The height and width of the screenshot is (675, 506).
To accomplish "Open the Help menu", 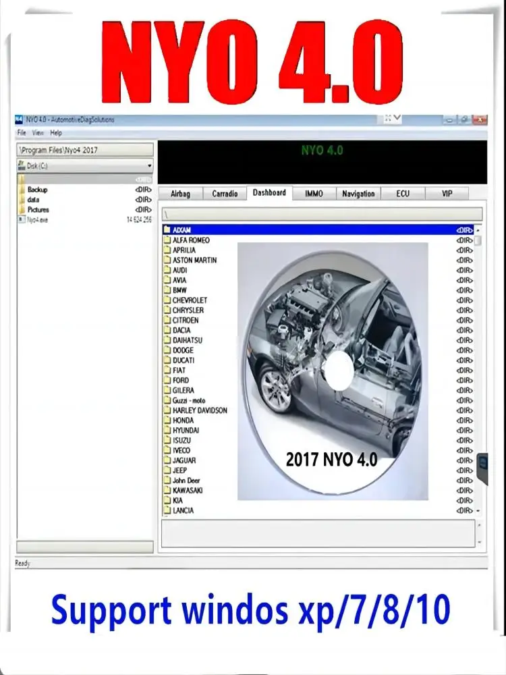I will 56,132.
